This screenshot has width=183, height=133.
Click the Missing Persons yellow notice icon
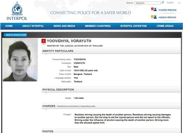(x=154, y=17)
